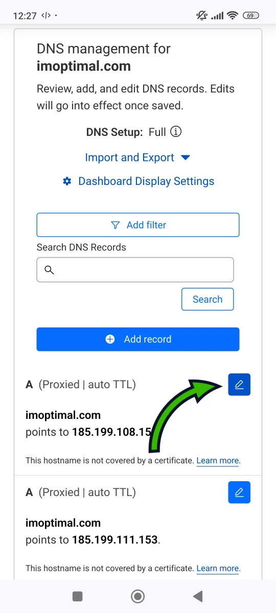
Task: Click the DNS Setup: Full label
Action: [126, 132]
